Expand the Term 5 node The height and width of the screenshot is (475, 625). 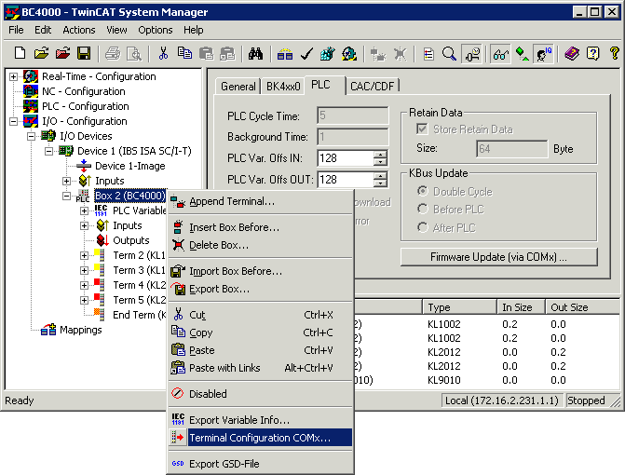(84, 300)
